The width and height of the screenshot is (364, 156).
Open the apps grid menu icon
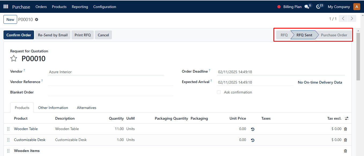(x=6, y=7)
